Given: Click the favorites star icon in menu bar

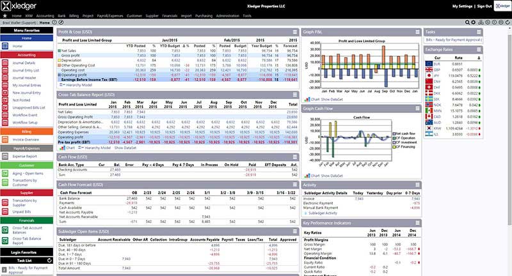Looking at the screenshot, I should coord(4,15).
